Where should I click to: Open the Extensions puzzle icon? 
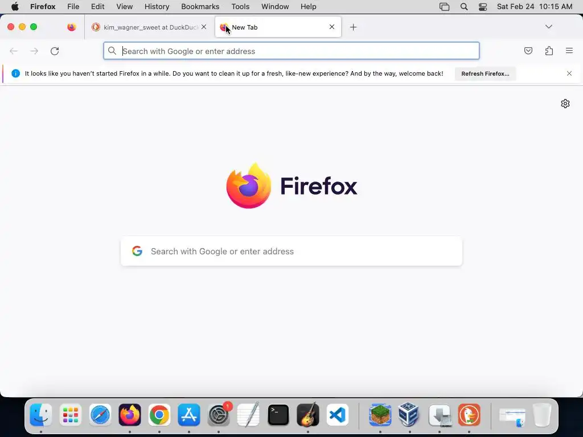[x=549, y=51]
